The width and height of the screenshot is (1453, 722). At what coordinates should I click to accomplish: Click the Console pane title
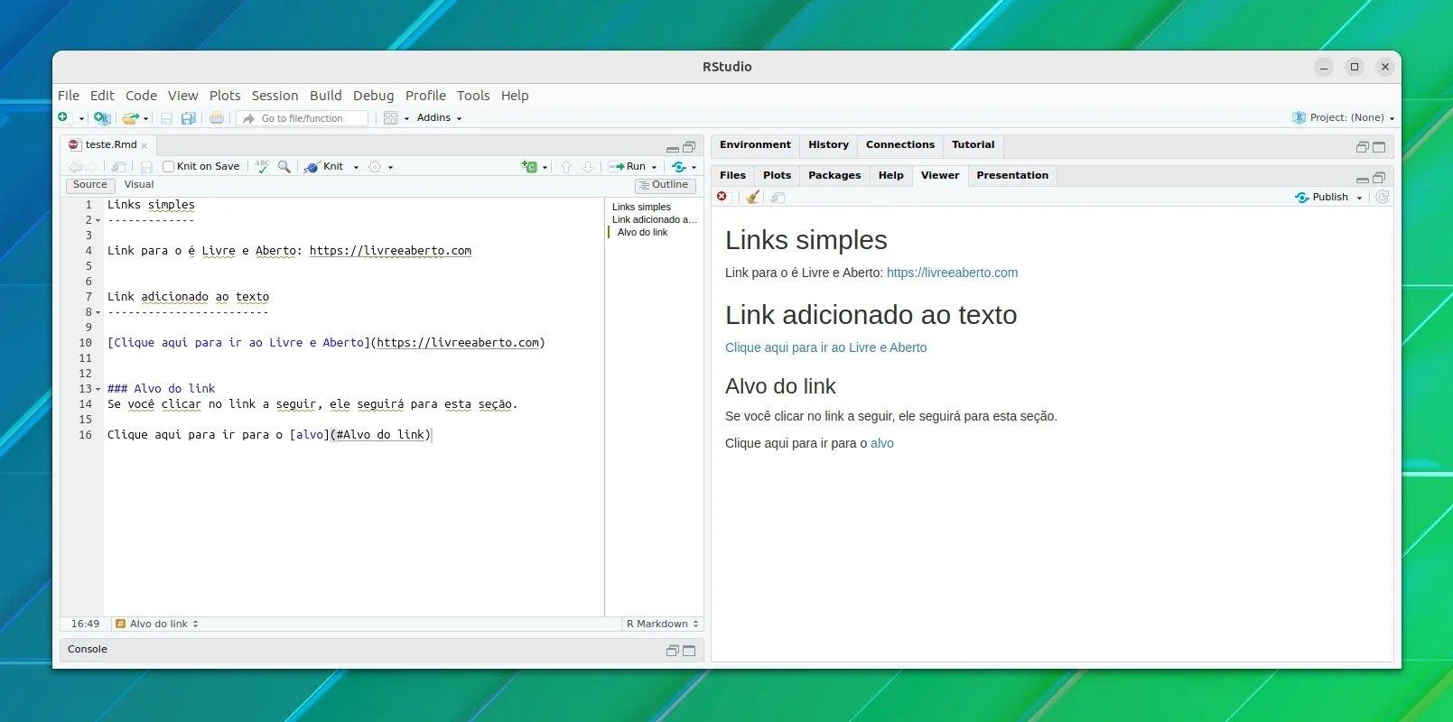pyautogui.click(x=88, y=650)
